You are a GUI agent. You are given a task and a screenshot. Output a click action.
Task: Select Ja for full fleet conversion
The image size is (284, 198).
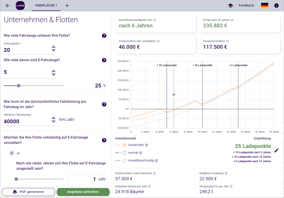click(x=12, y=153)
